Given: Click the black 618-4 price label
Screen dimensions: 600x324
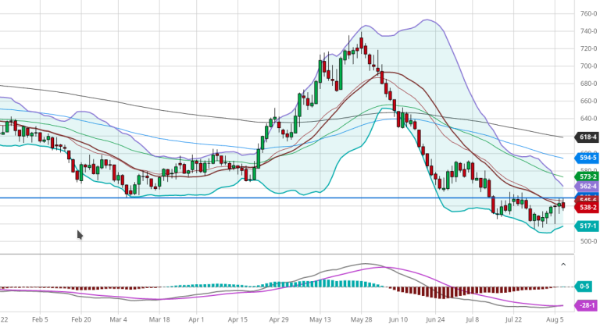Looking at the screenshot, I should [x=587, y=137].
